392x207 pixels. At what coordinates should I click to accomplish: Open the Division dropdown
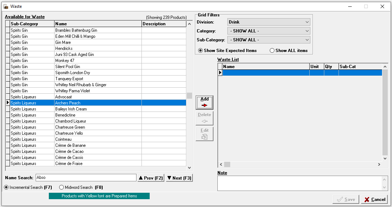pyautogui.click(x=269, y=22)
